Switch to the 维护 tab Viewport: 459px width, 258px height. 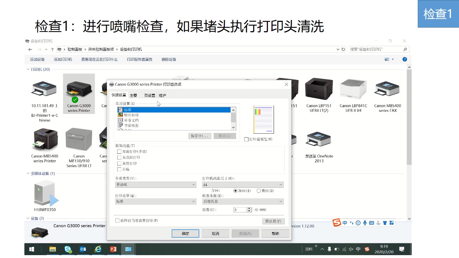pyautogui.click(x=162, y=95)
